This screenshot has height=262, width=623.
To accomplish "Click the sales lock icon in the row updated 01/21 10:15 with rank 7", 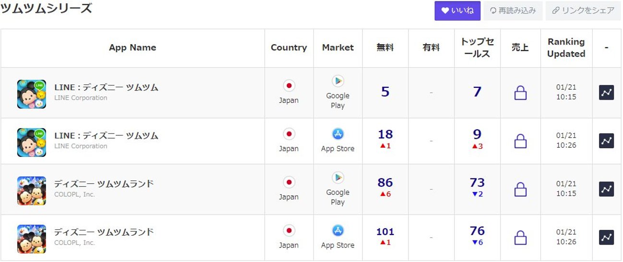I will tap(520, 93).
